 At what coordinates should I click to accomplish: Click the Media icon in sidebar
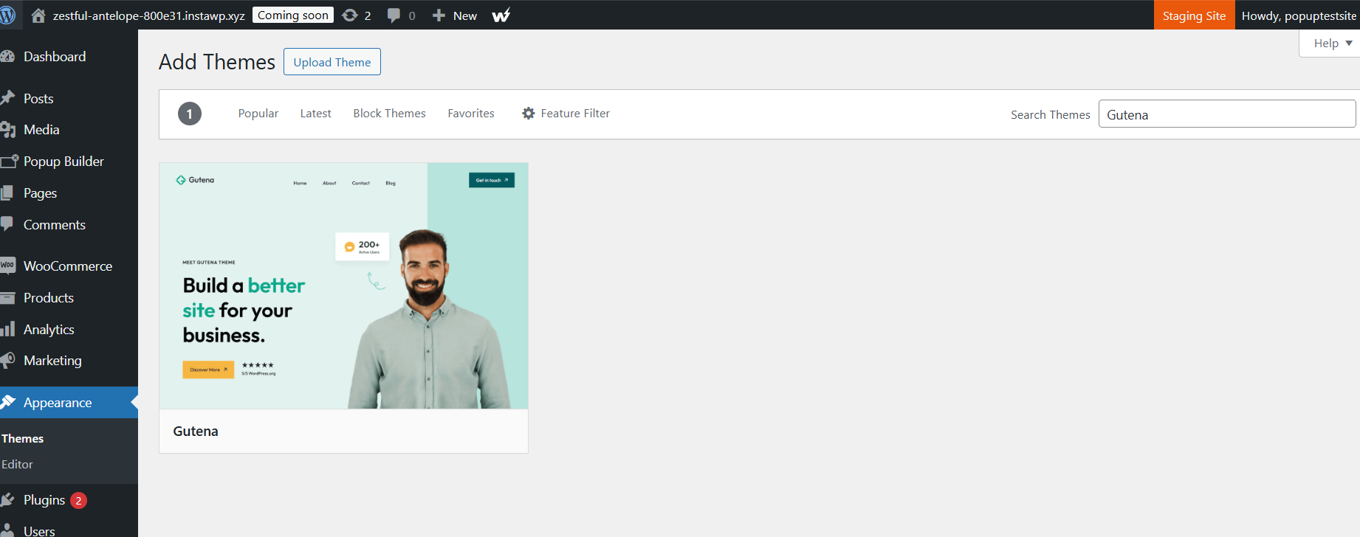coord(7,130)
